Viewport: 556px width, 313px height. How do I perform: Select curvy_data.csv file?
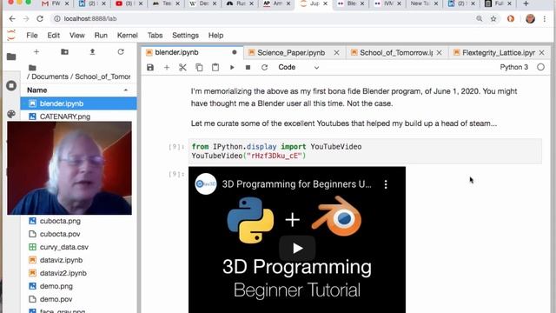pyautogui.click(x=79, y=247)
